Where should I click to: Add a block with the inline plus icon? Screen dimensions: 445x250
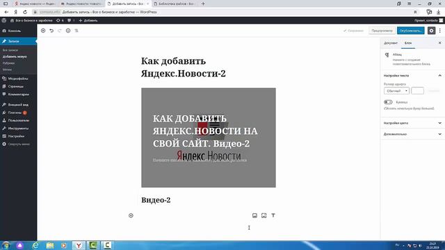(131, 215)
